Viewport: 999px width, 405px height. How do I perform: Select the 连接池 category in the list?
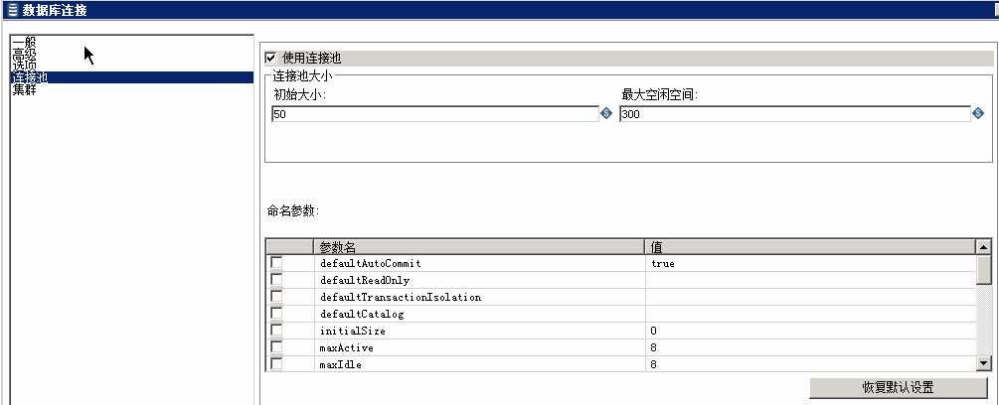(x=132, y=77)
